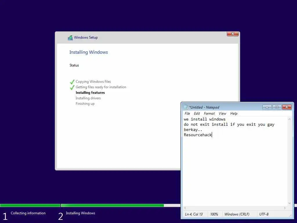
Task: Click green checkmark beside Getting files ready
Action: (x=72, y=87)
